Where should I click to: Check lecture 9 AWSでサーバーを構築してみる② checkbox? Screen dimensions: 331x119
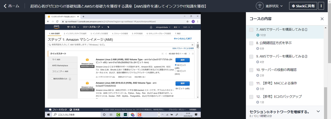coord(251,56)
